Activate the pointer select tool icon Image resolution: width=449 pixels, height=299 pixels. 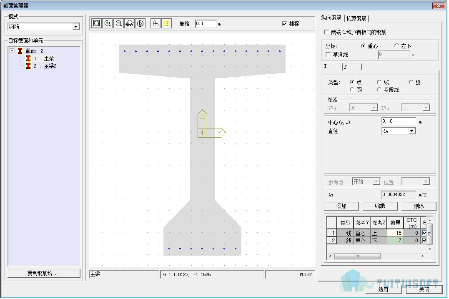[x=140, y=23]
